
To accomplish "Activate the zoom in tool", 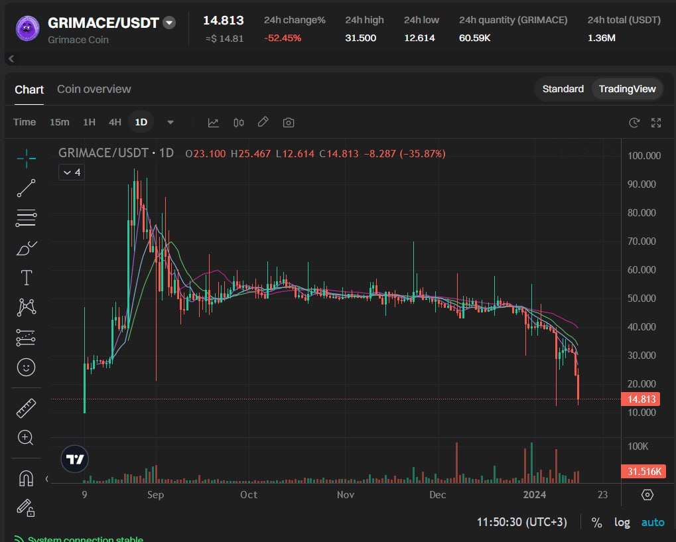I will coord(25,438).
